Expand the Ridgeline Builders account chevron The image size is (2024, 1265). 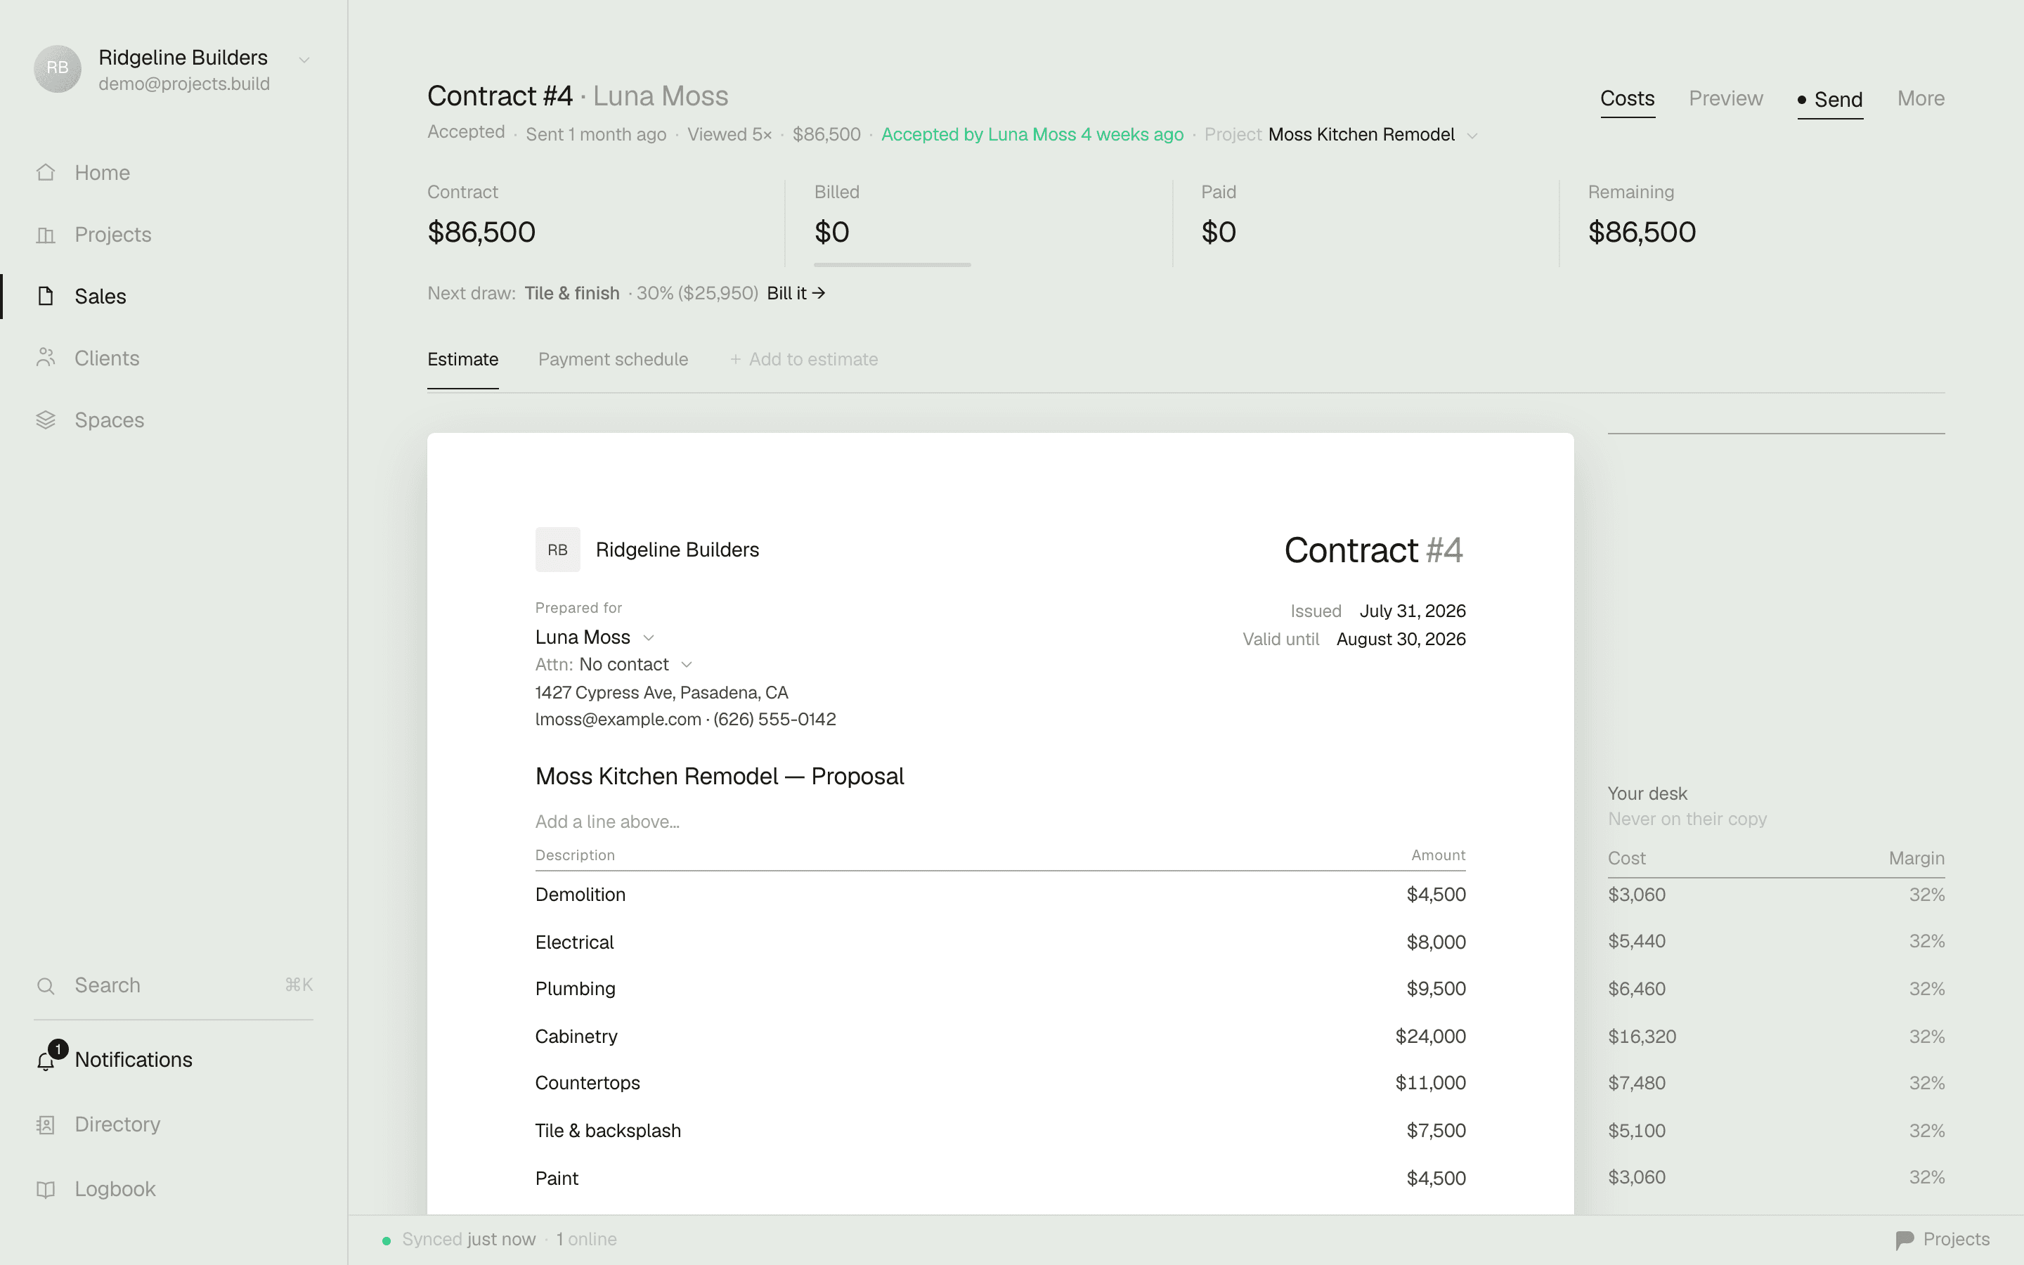pos(304,60)
